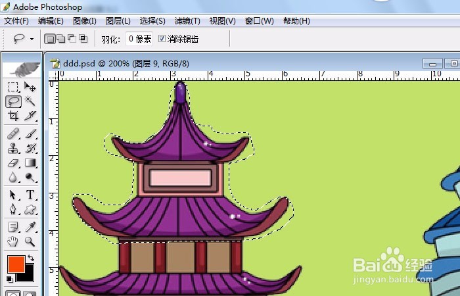Viewport: 460px width, 296px height.
Task: Open the 滤镜(T) menu
Action: coord(187,21)
